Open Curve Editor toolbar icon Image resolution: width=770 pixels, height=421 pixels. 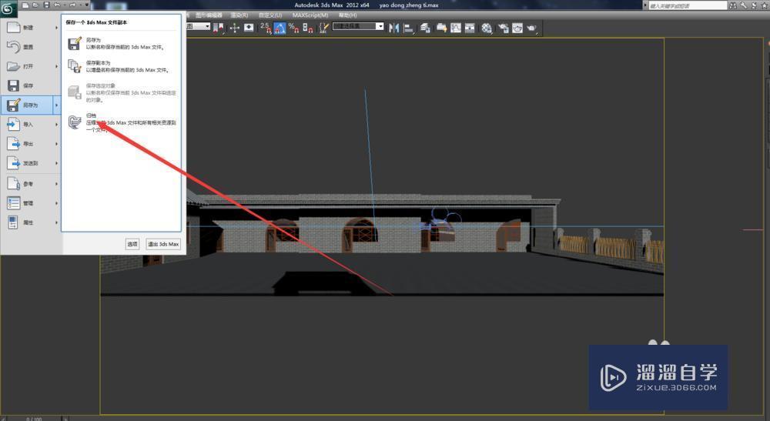pyautogui.click(x=456, y=28)
